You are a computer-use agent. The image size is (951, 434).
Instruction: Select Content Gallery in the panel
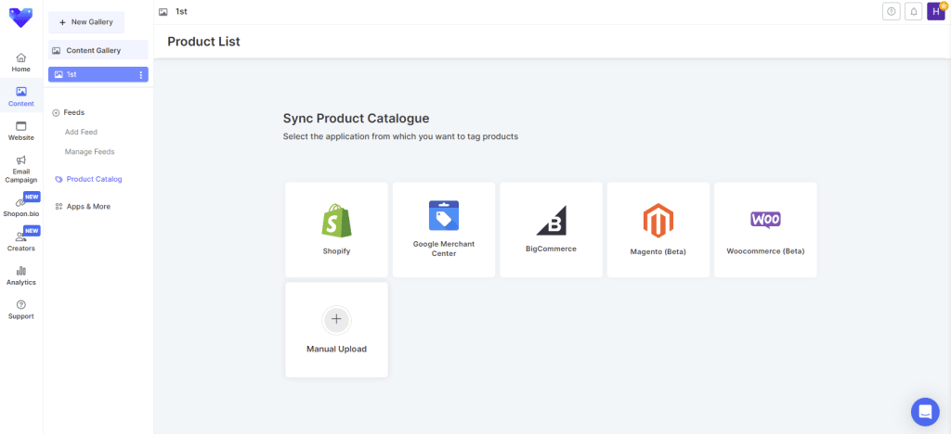(x=93, y=50)
